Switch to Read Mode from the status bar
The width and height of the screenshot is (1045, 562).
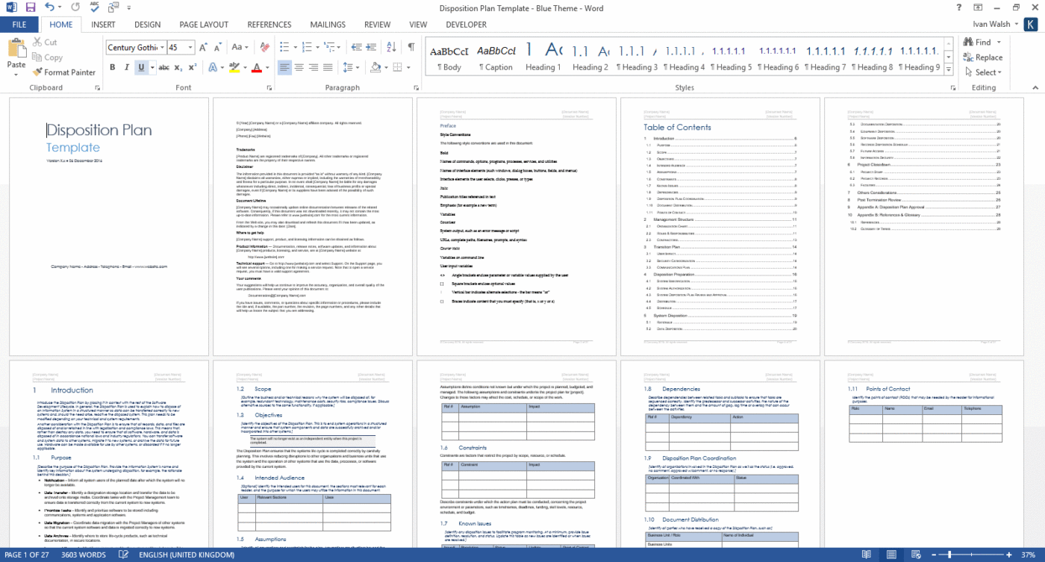(866, 555)
